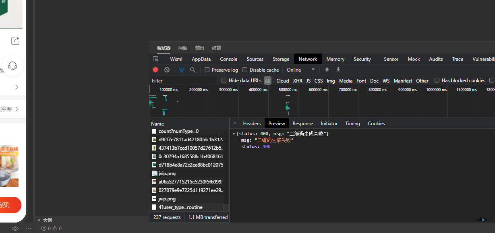Tap the right chevron next to 评率

[x=17, y=109]
